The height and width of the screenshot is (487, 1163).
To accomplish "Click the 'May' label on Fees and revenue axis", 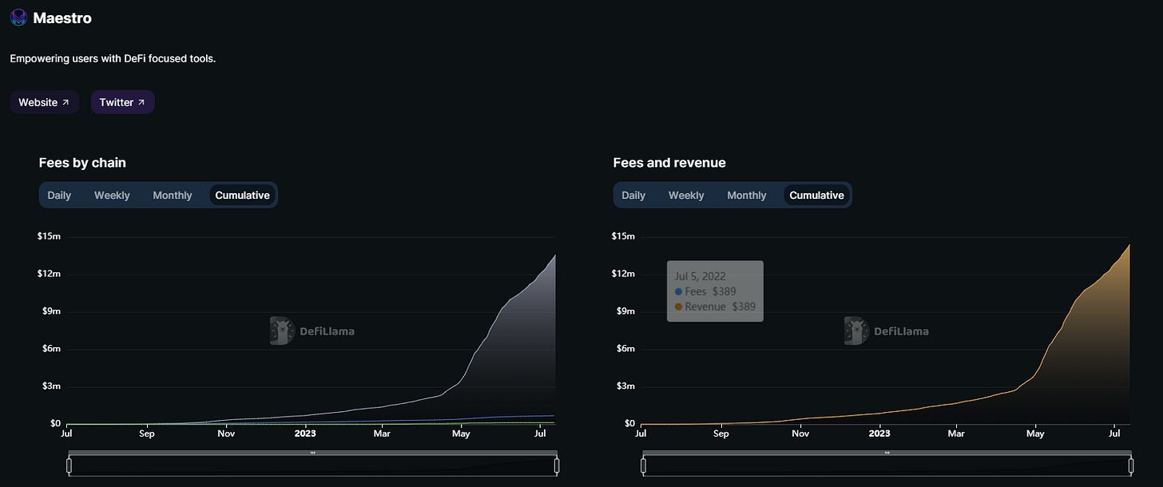I will coord(1035,434).
